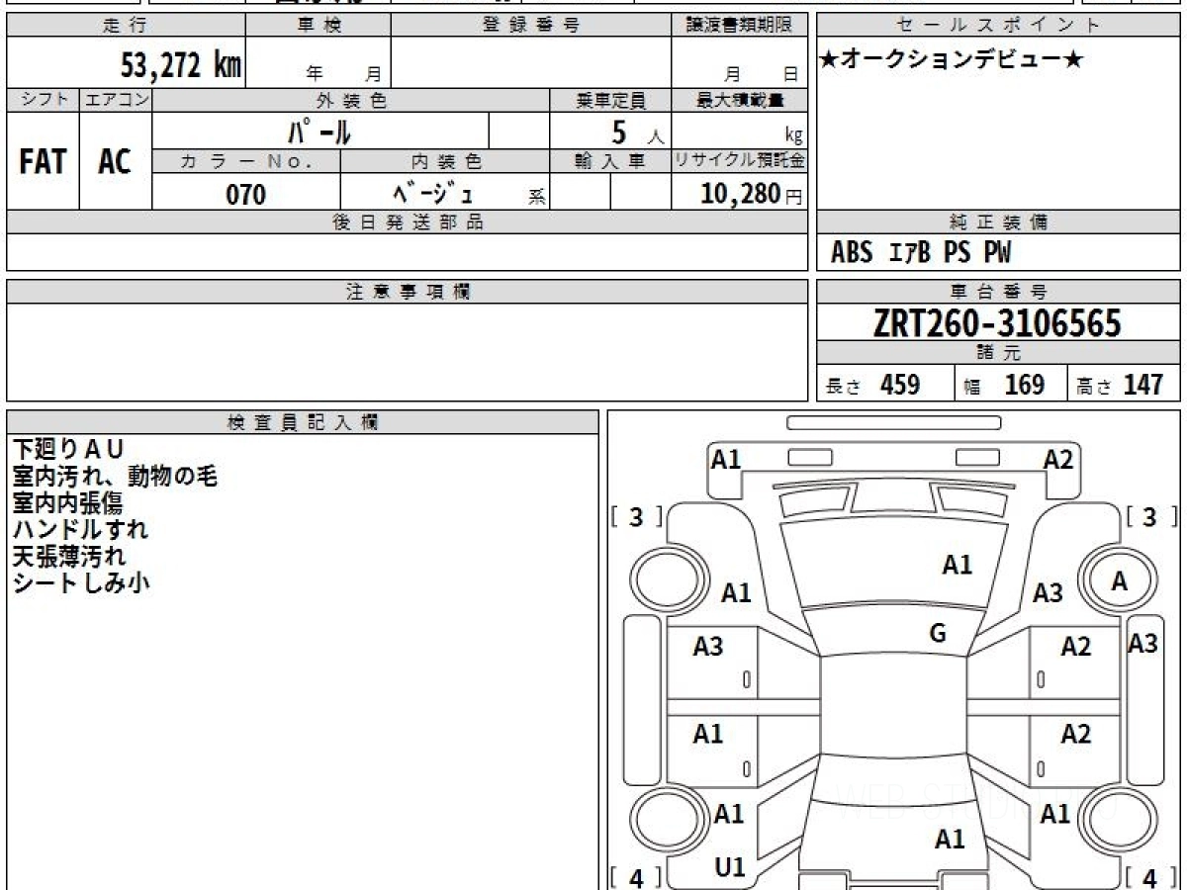Click the 最大積載量 label
The height and width of the screenshot is (890, 1187).
pyautogui.click(x=741, y=100)
